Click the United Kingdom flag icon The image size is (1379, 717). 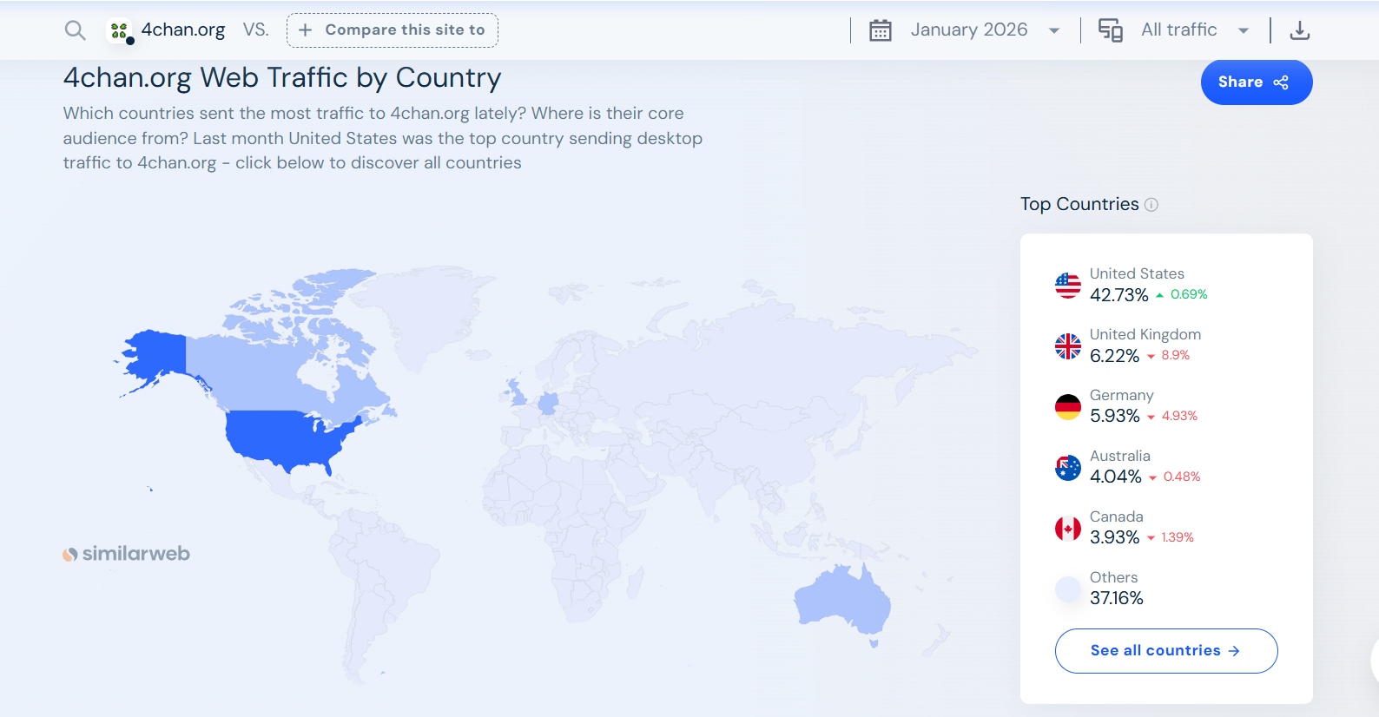pyautogui.click(x=1068, y=346)
